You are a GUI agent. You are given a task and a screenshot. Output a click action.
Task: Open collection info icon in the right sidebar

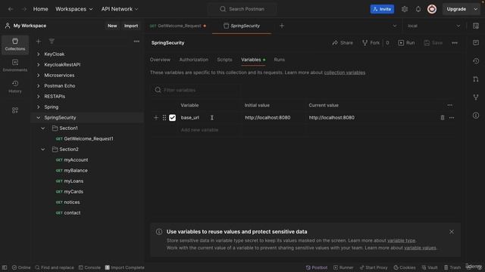click(476, 116)
